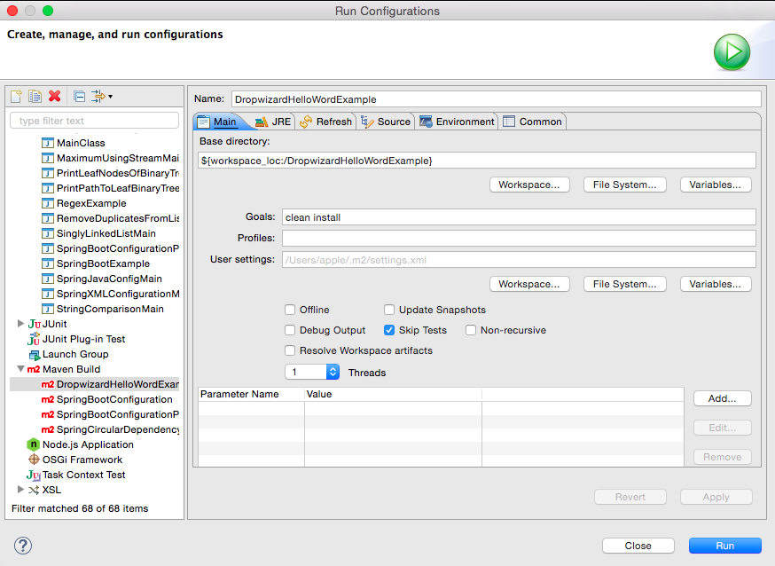The width and height of the screenshot is (775, 566).
Task: Click m2 icon of DropwizardHelloWordExample
Action: (48, 385)
